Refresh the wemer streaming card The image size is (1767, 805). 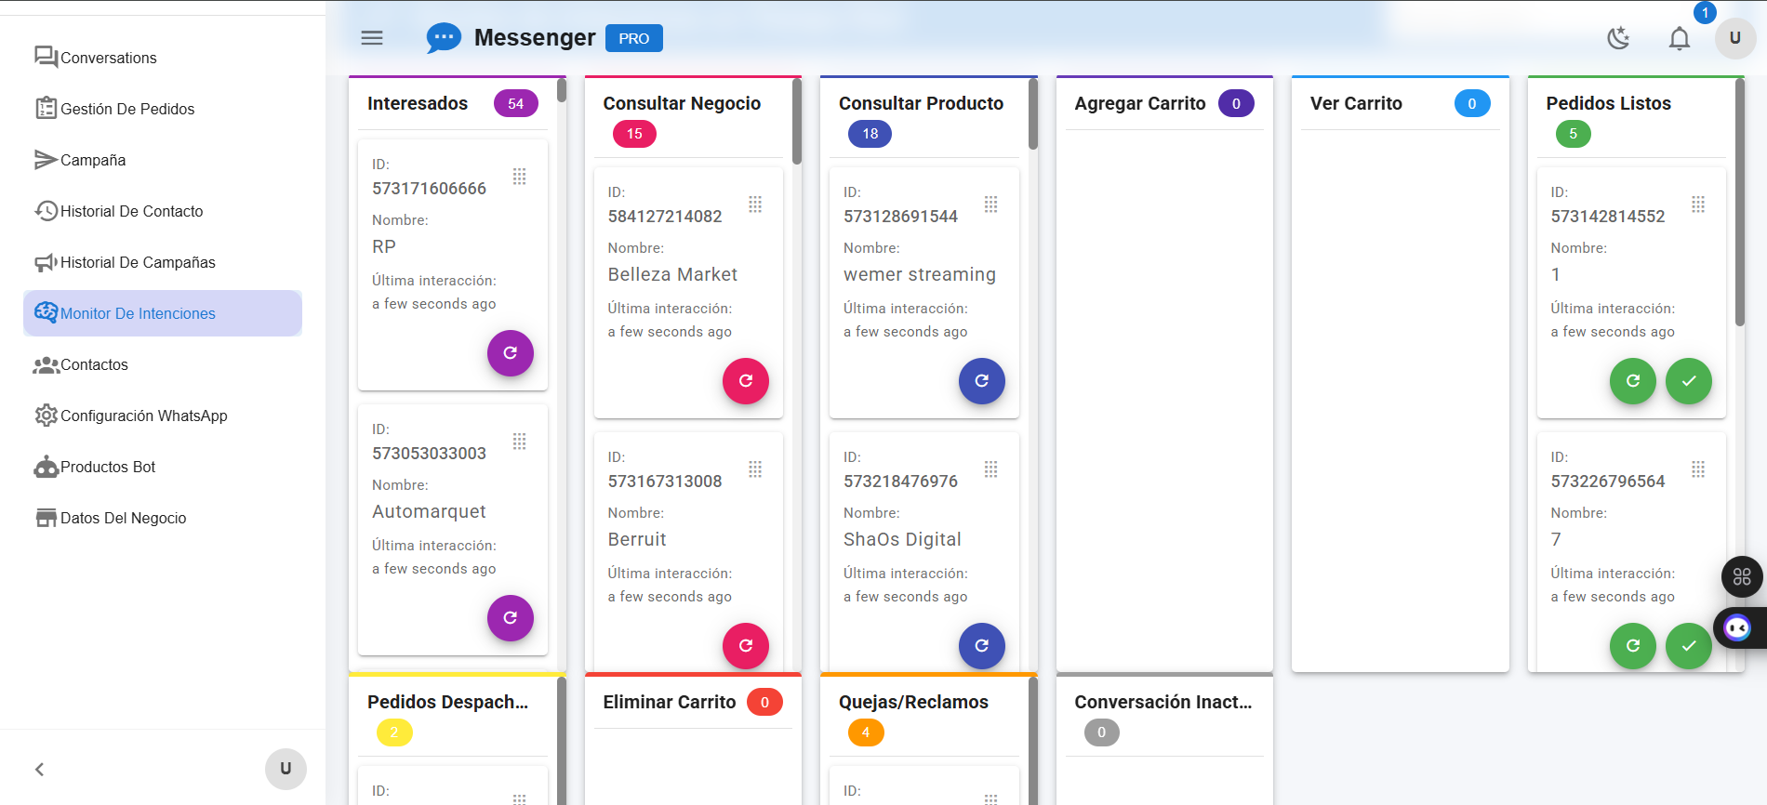[981, 381]
